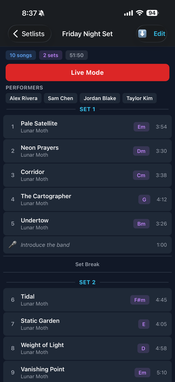Choose performer Taylor Kim
175x382 pixels.
coord(139,98)
